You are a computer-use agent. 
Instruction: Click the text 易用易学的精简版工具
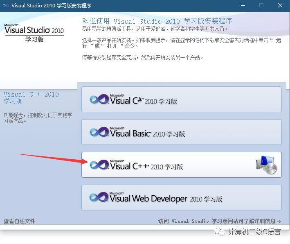point(106,29)
